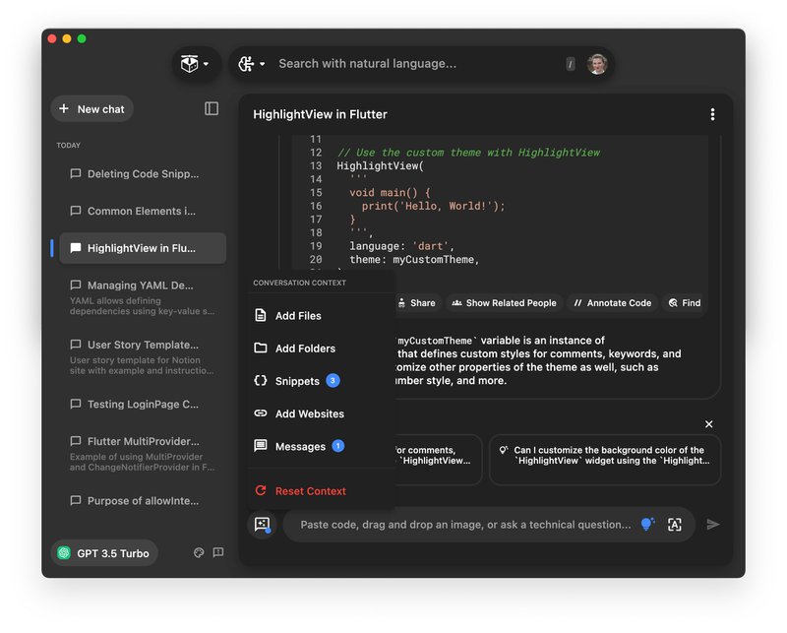Start a New chat
This screenshot has width=787, height=633.
pyautogui.click(x=91, y=109)
